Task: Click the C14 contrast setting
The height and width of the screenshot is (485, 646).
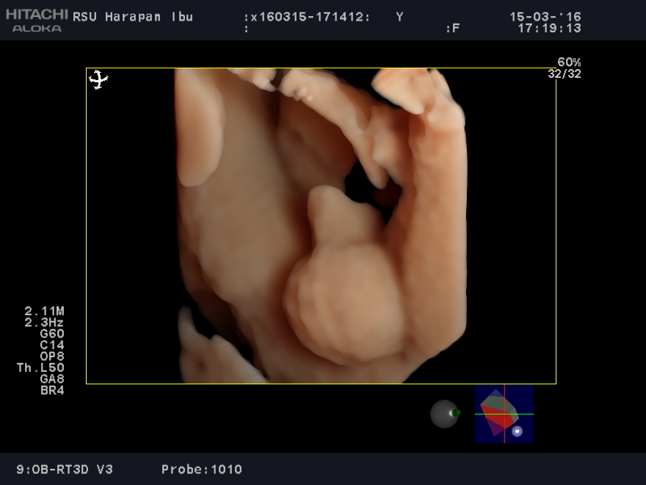Action: point(52,345)
